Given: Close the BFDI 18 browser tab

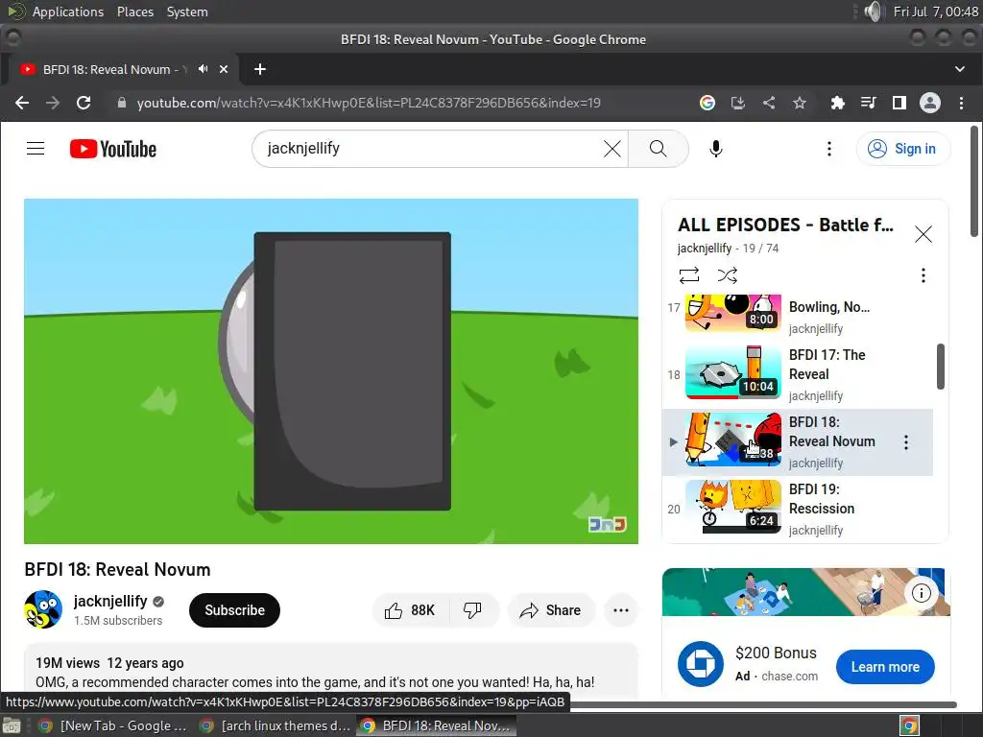Looking at the screenshot, I should pyautogui.click(x=224, y=69).
